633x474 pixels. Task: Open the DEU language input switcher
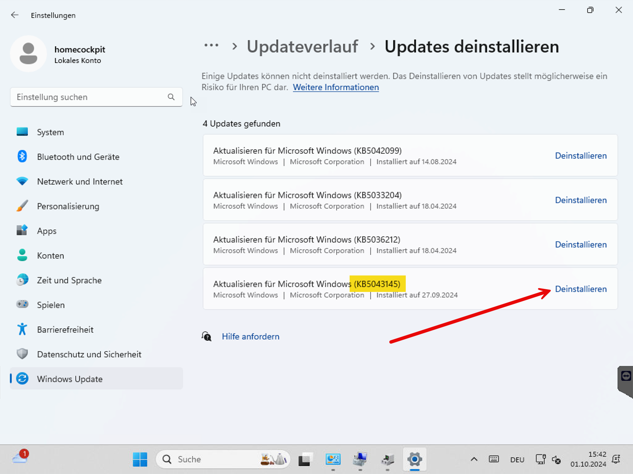click(x=517, y=460)
